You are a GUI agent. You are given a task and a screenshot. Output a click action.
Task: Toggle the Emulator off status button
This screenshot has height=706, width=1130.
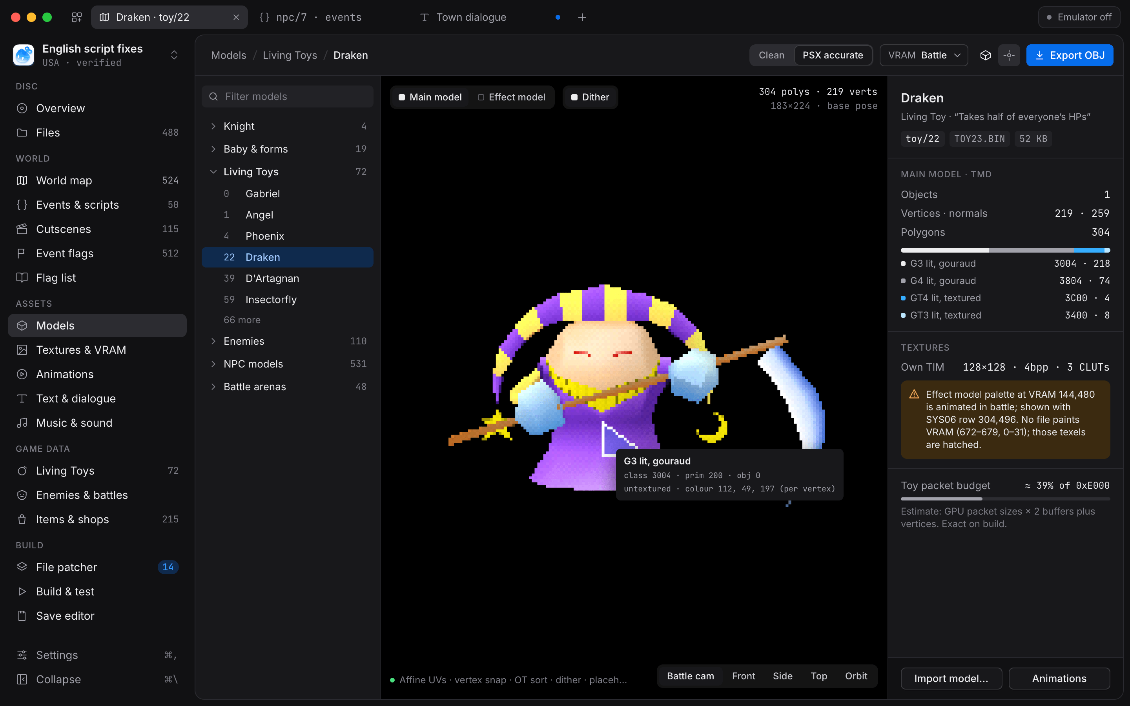pos(1079,17)
